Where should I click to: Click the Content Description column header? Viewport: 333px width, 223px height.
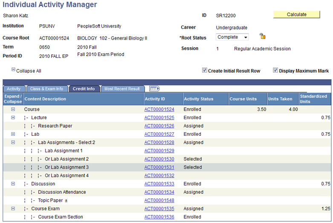(84, 99)
